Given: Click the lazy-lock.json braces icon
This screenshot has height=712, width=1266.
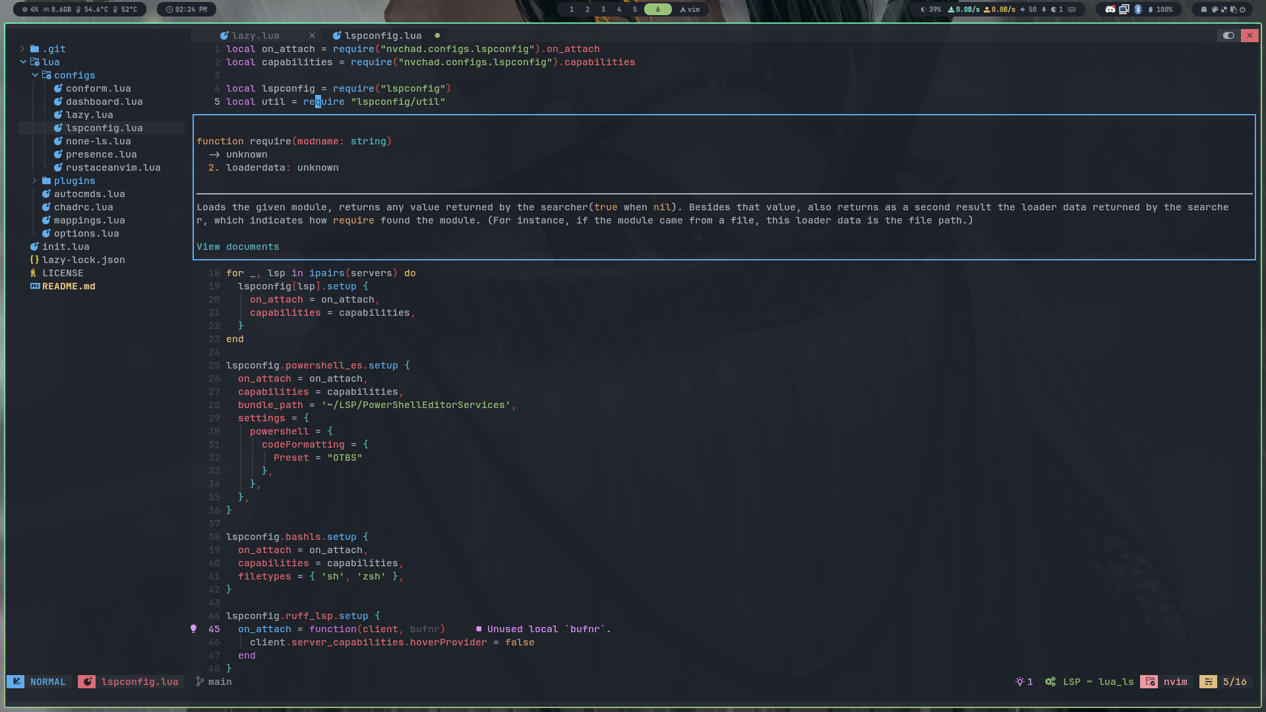Looking at the screenshot, I should click(34, 260).
